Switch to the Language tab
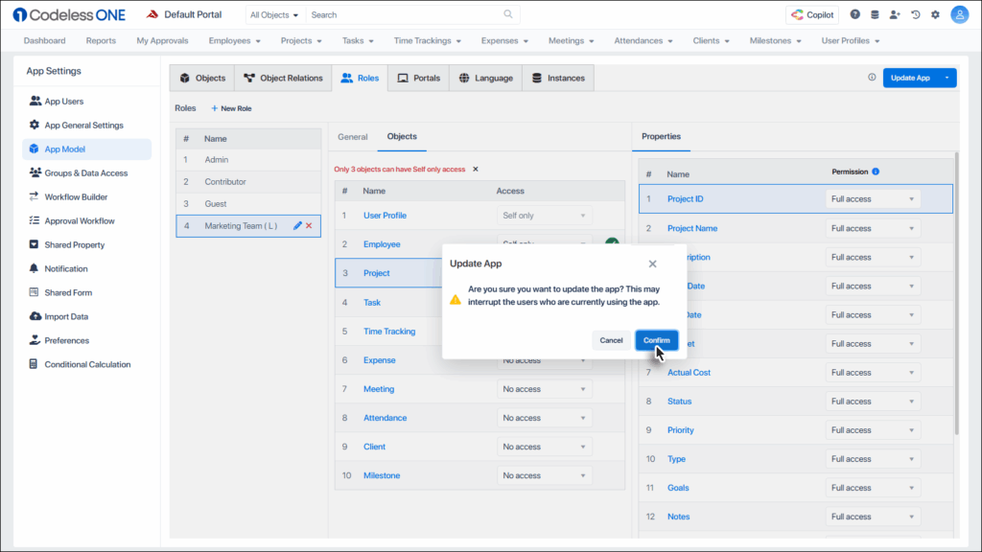 [x=485, y=79]
